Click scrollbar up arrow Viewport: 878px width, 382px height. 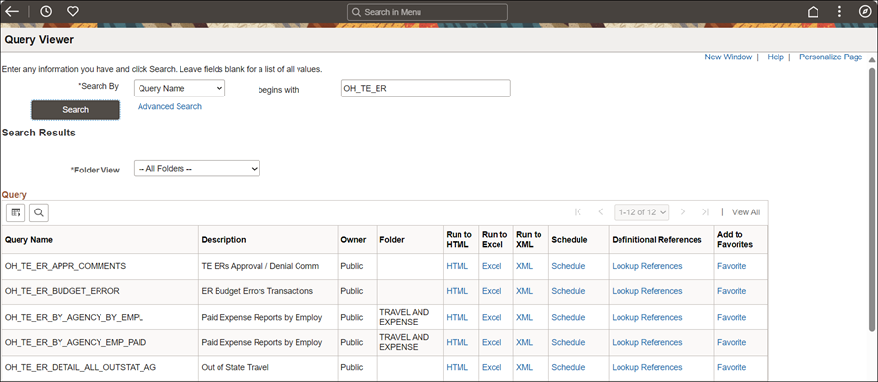click(872, 59)
